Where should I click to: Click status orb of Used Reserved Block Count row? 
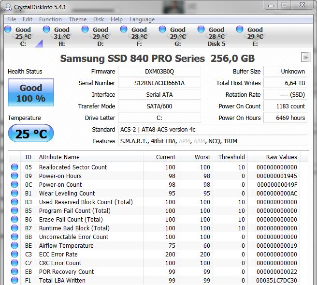pyautogui.click(x=14, y=202)
